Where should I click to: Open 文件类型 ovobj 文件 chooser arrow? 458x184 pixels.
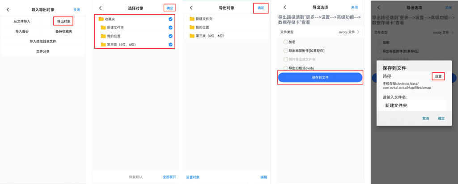click(358, 32)
